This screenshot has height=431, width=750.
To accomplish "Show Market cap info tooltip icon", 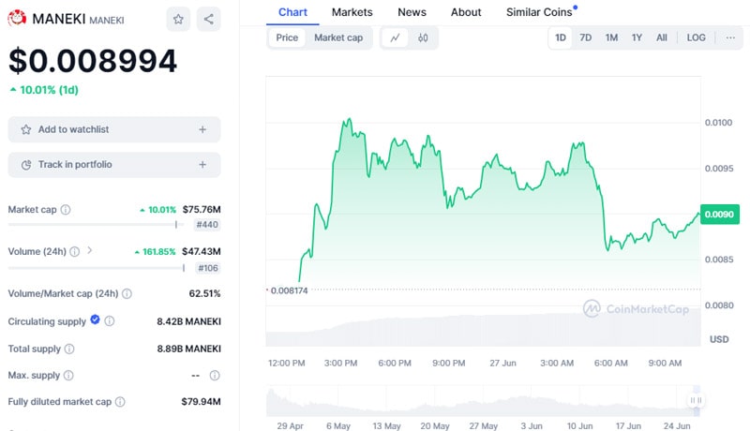I will point(66,209).
